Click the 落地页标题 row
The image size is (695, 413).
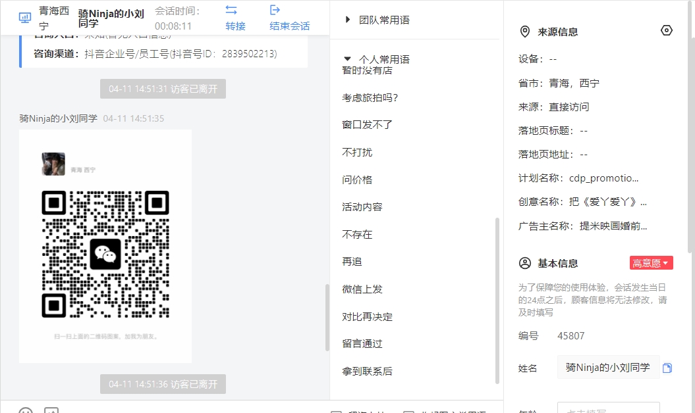coord(553,131)
